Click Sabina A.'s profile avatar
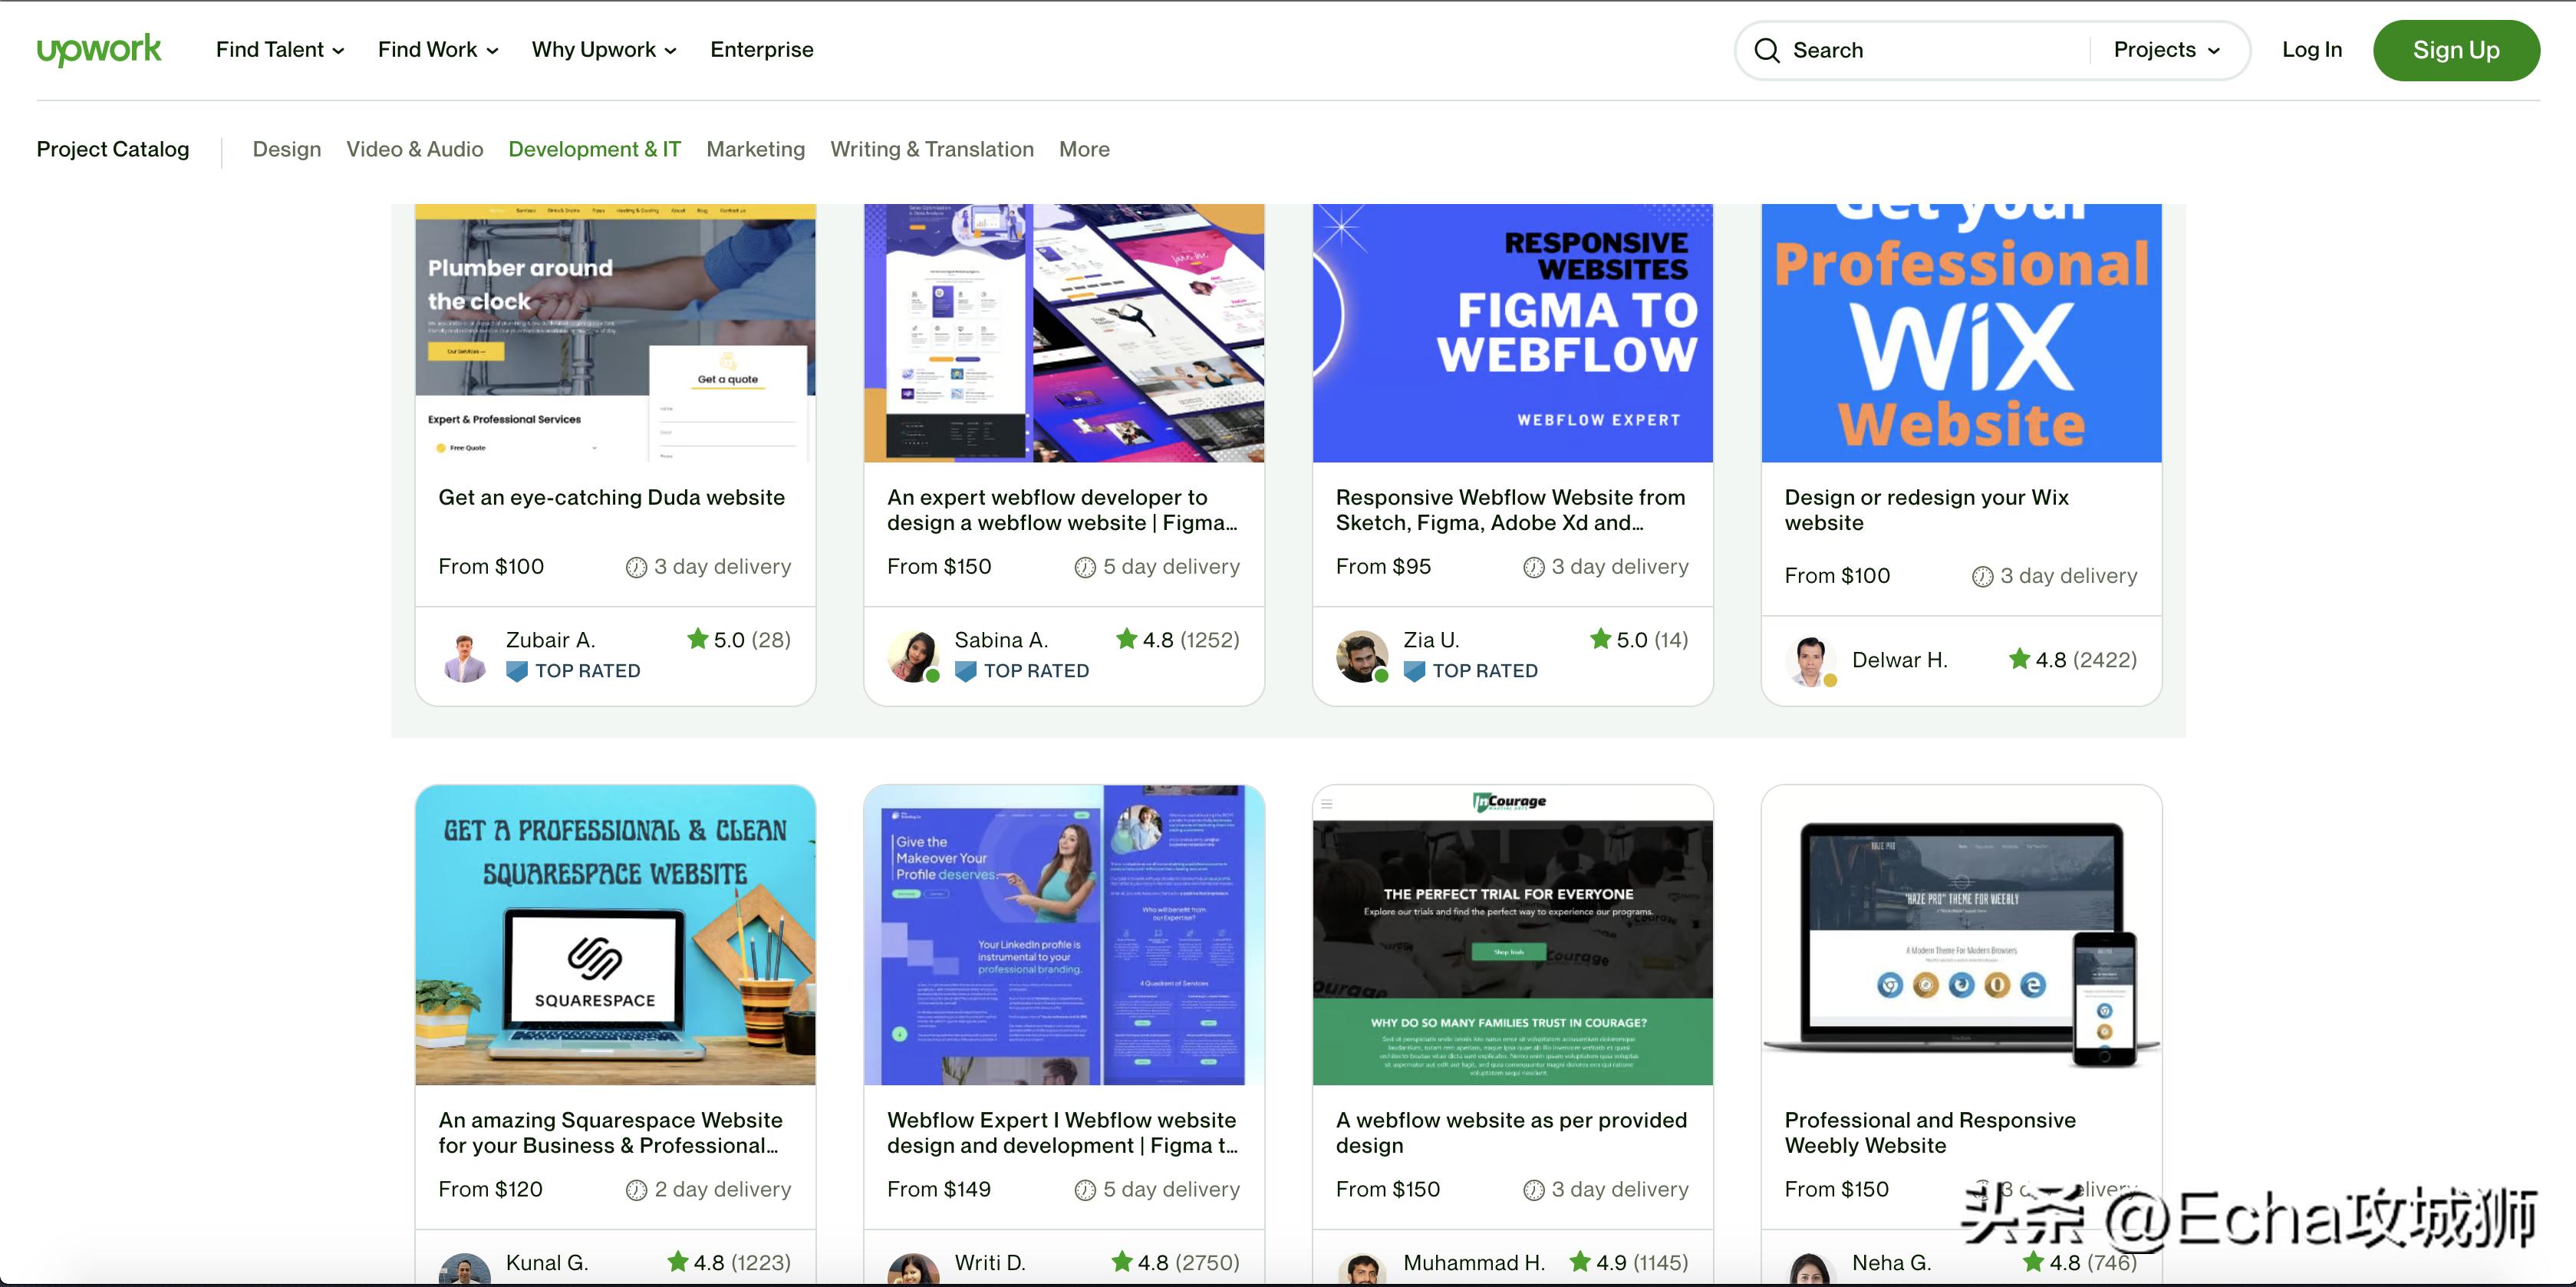Screen dimensions: 2576x1287 pos(912,657)
